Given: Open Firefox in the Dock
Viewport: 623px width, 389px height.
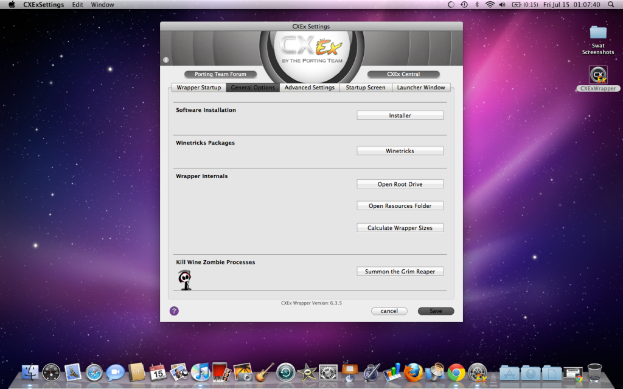Looking at the screenshot, I should point(414,373).
